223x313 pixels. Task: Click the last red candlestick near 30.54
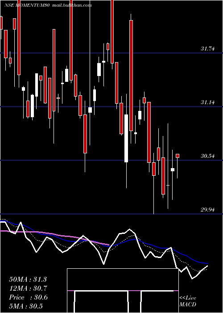pos(177,156)
